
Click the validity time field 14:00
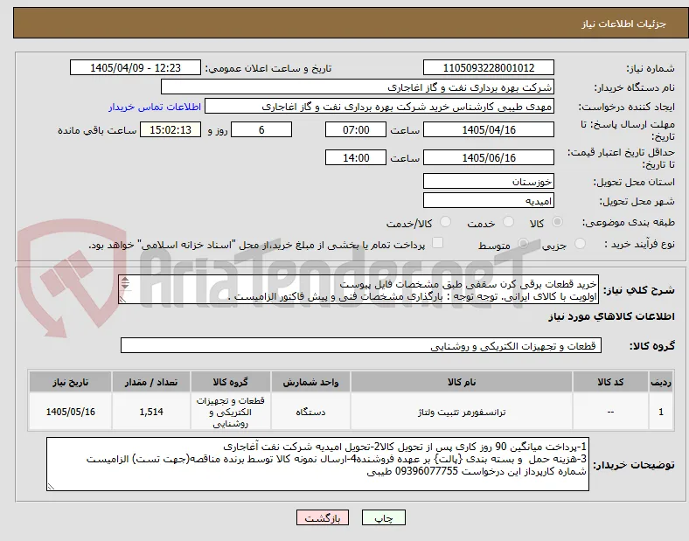[x=356, y=157]
